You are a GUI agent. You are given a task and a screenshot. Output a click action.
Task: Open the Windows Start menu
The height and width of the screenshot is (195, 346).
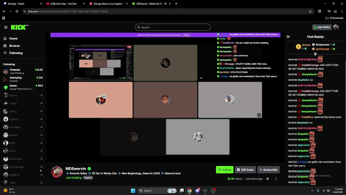[x=133, y=191]
